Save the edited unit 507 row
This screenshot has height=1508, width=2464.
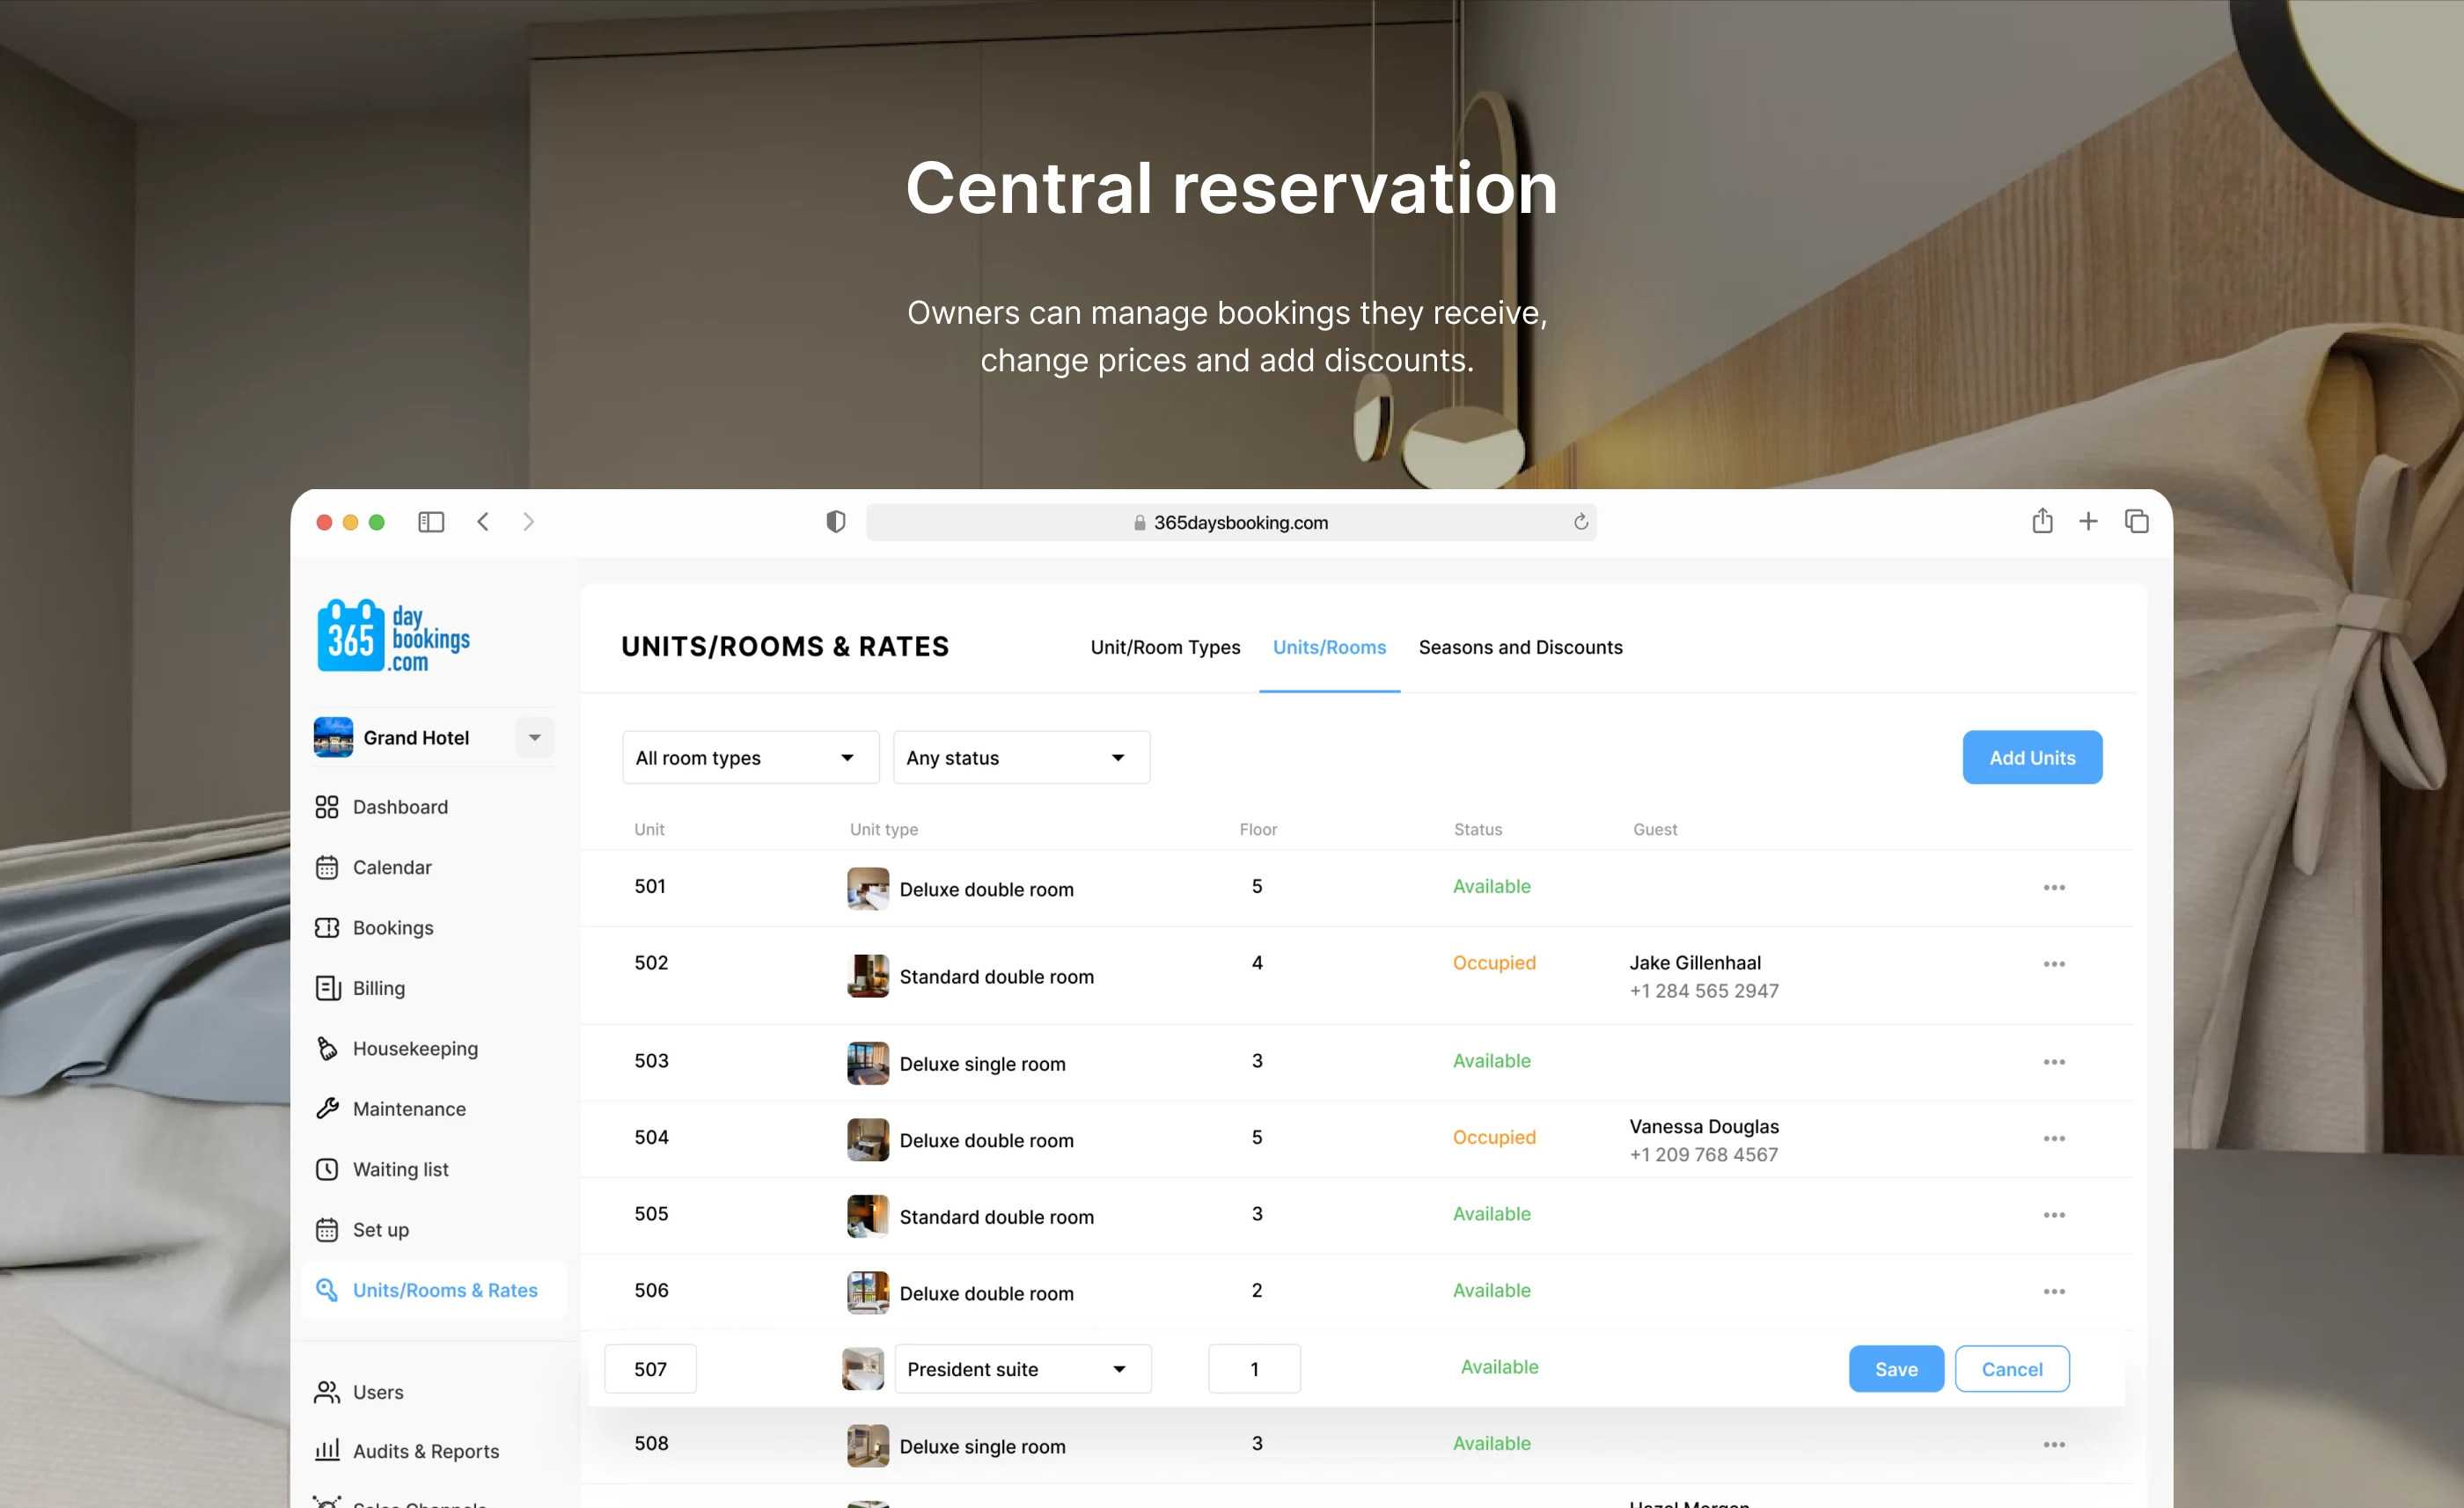coord(1895,1369)
